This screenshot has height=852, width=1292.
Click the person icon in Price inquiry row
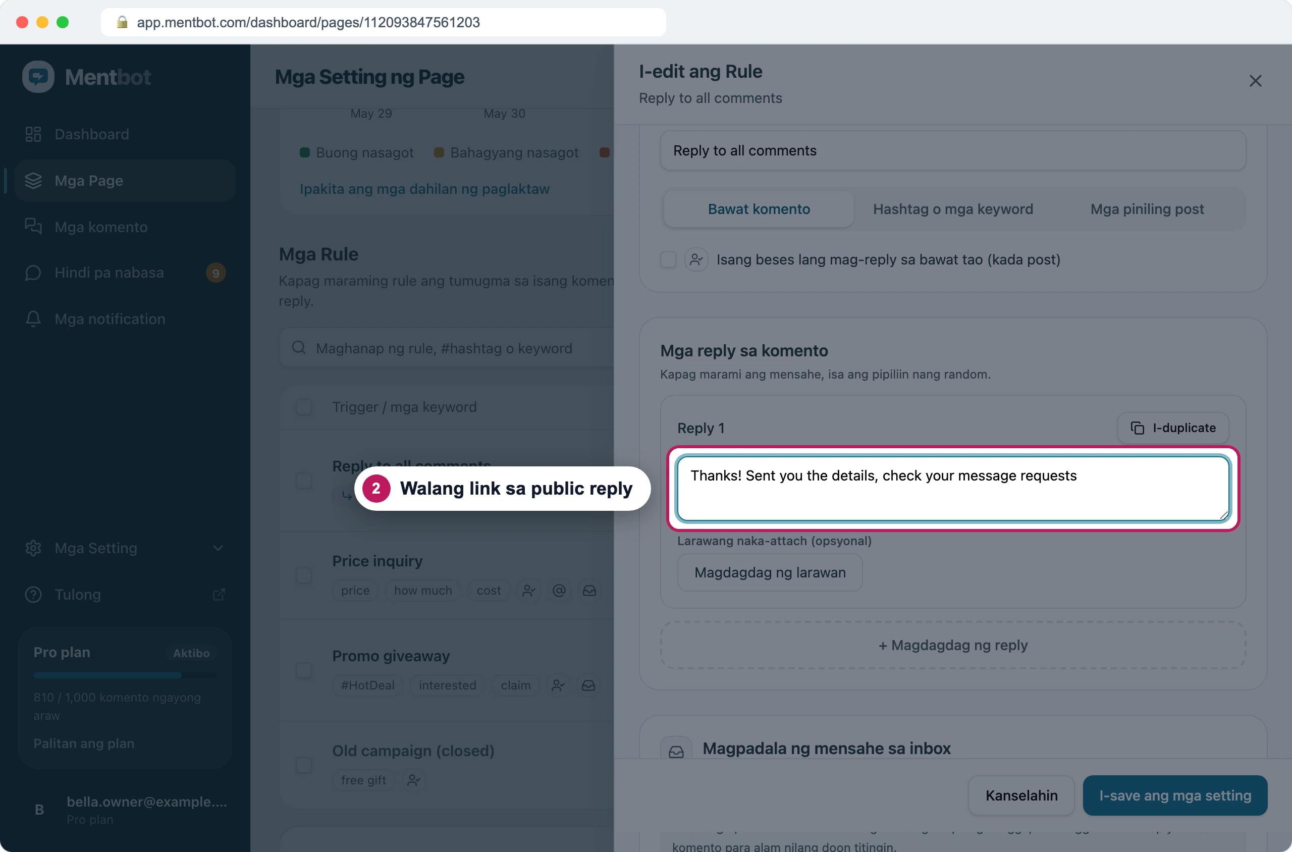pos(528,591)
